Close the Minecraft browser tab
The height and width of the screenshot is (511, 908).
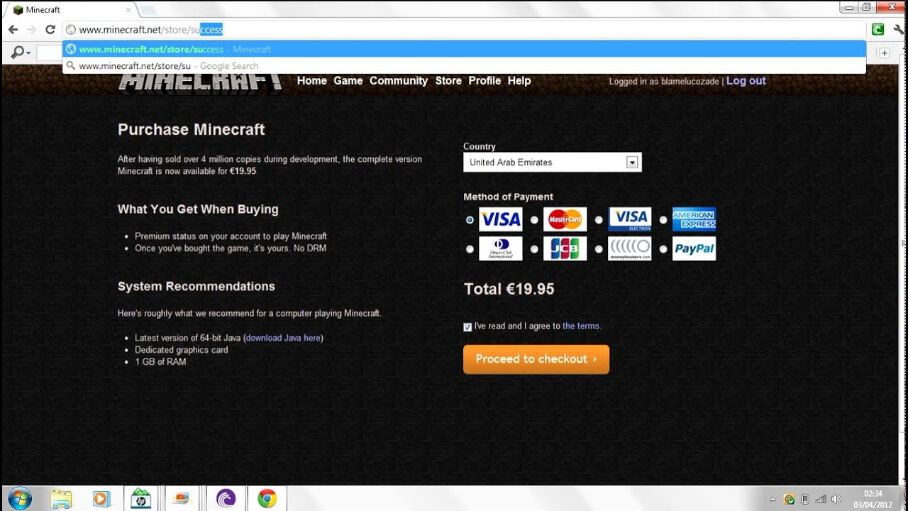tap(128, 10)
